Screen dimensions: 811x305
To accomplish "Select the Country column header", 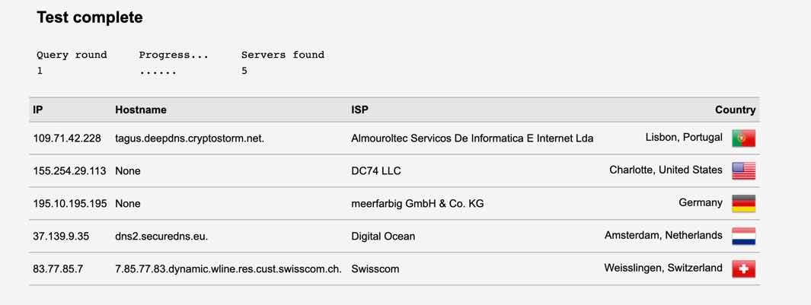I will click(735, 110).
